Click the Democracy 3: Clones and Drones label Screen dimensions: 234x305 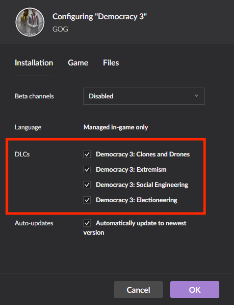[x=143, y=154]
